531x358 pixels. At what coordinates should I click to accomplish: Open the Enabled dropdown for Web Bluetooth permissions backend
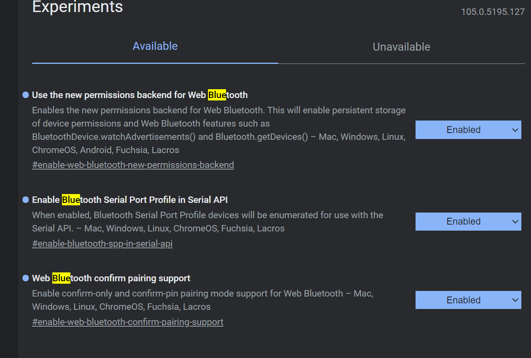[x=468, y=129]
